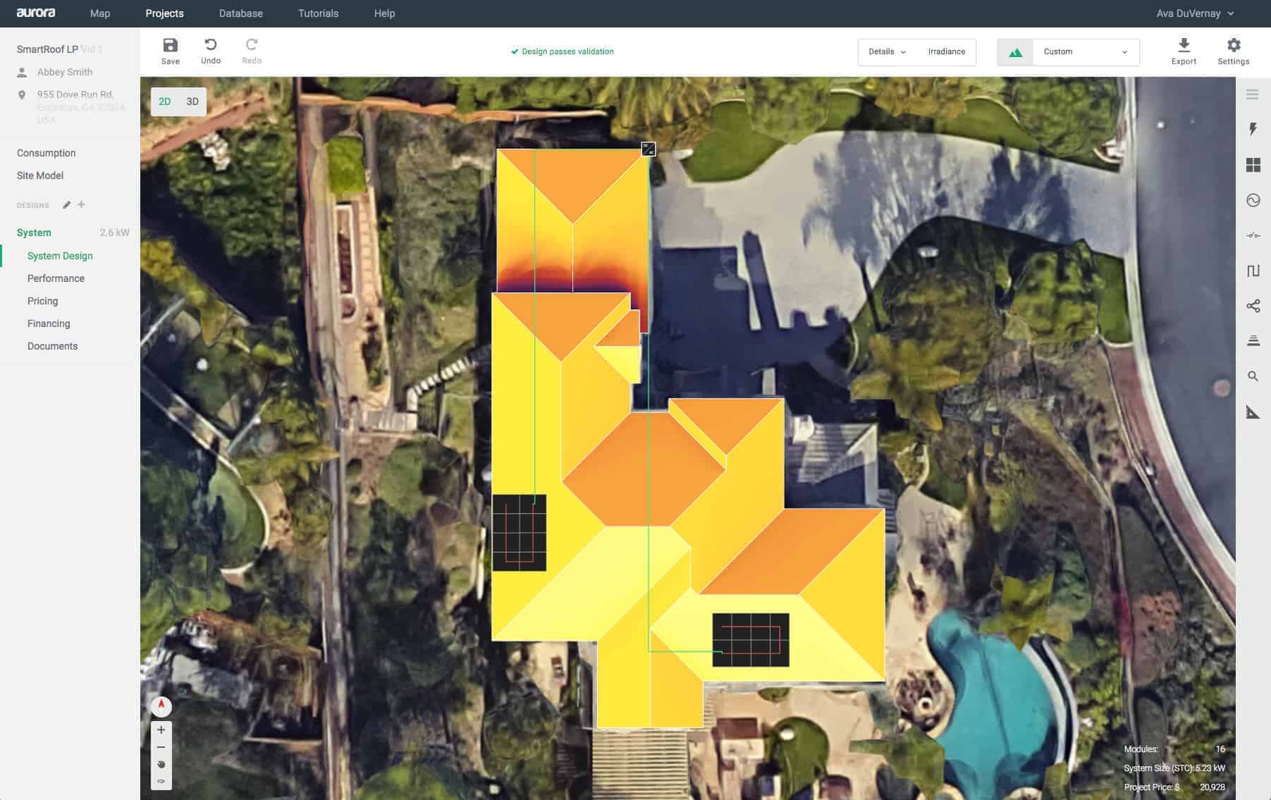
Task: Click the magnifier search icon in right sidebar
Action: pos(1253,376)
